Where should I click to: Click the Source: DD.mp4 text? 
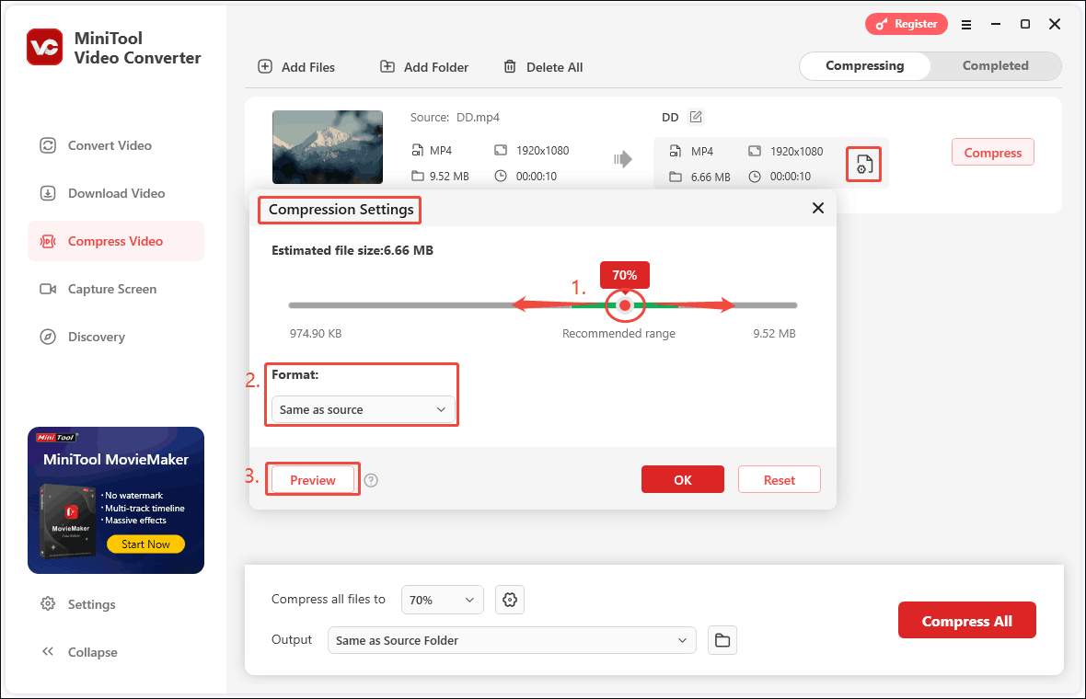coord(455,118)
